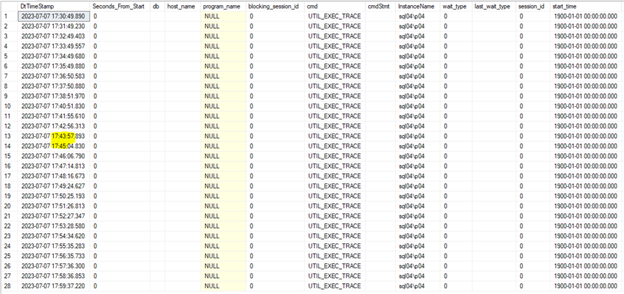The height and width of the screenshot is (294, 624).
Task: Click the DtTimeStamp column header
Action: 36,6
